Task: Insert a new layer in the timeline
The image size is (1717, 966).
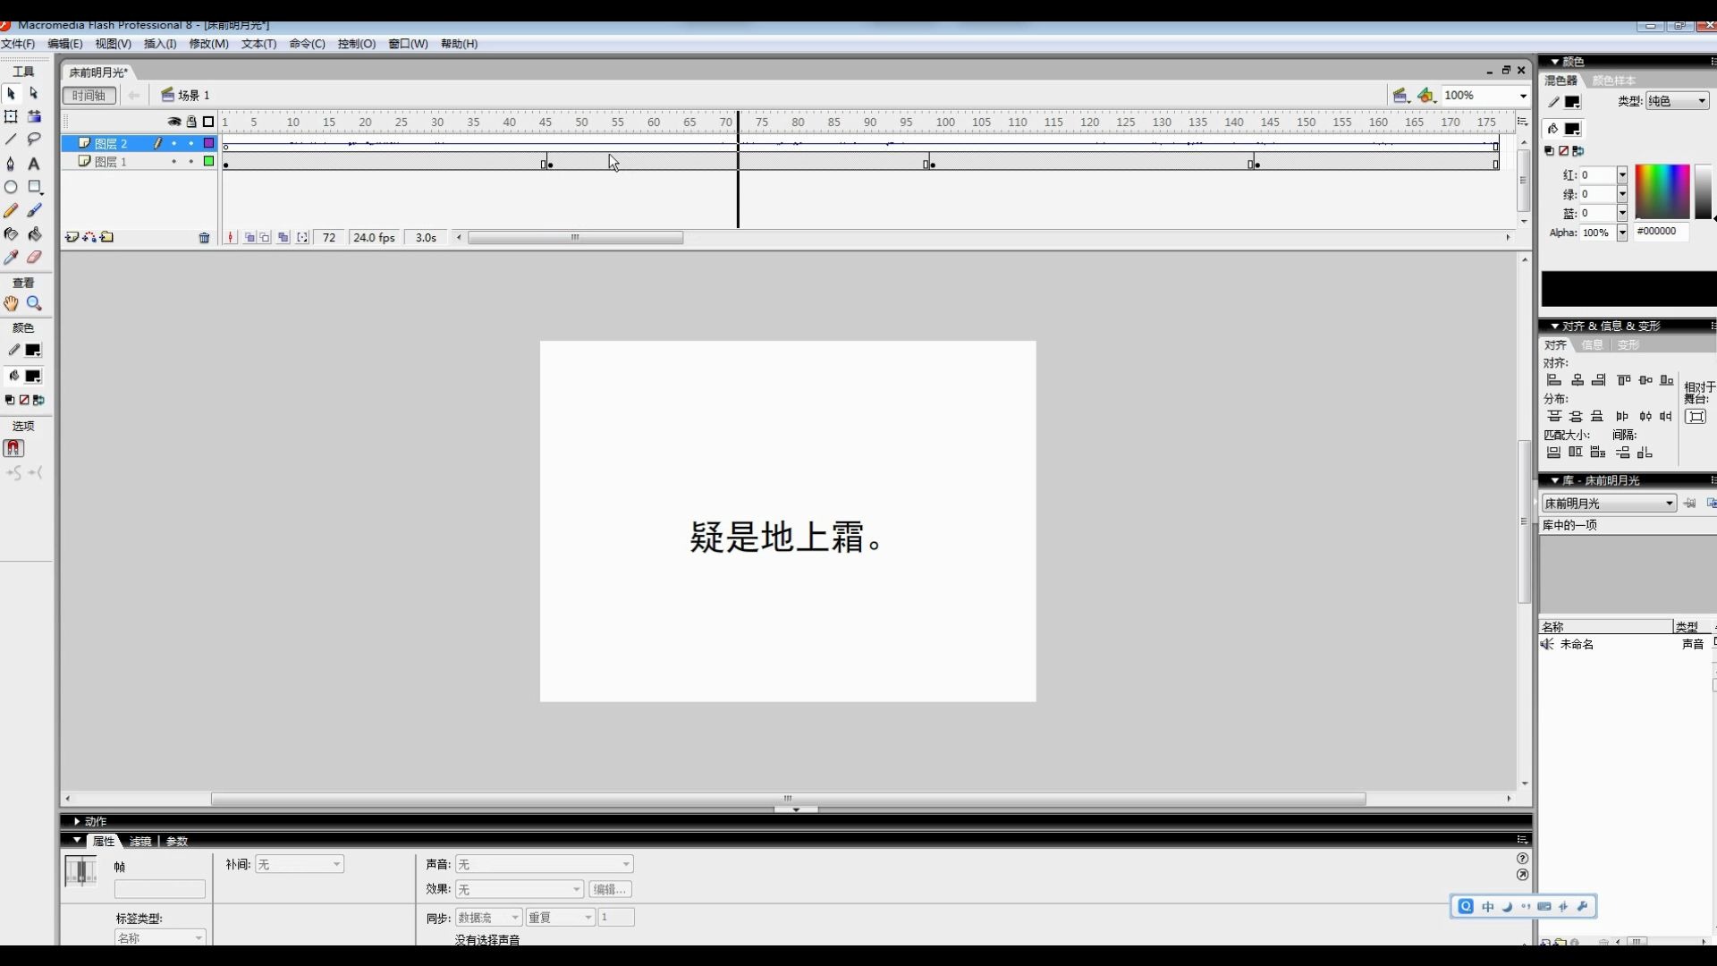Action: 72,237
